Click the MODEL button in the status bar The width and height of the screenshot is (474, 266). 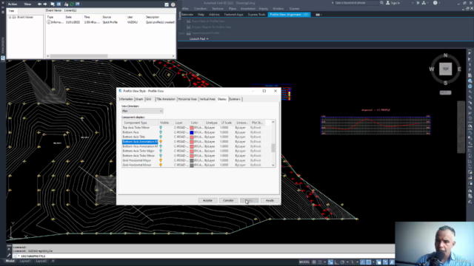click(x=304, y=262)
